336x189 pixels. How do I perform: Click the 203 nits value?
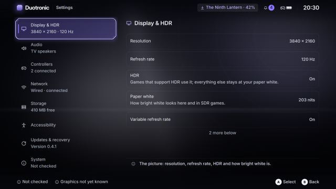coord(307,100)
